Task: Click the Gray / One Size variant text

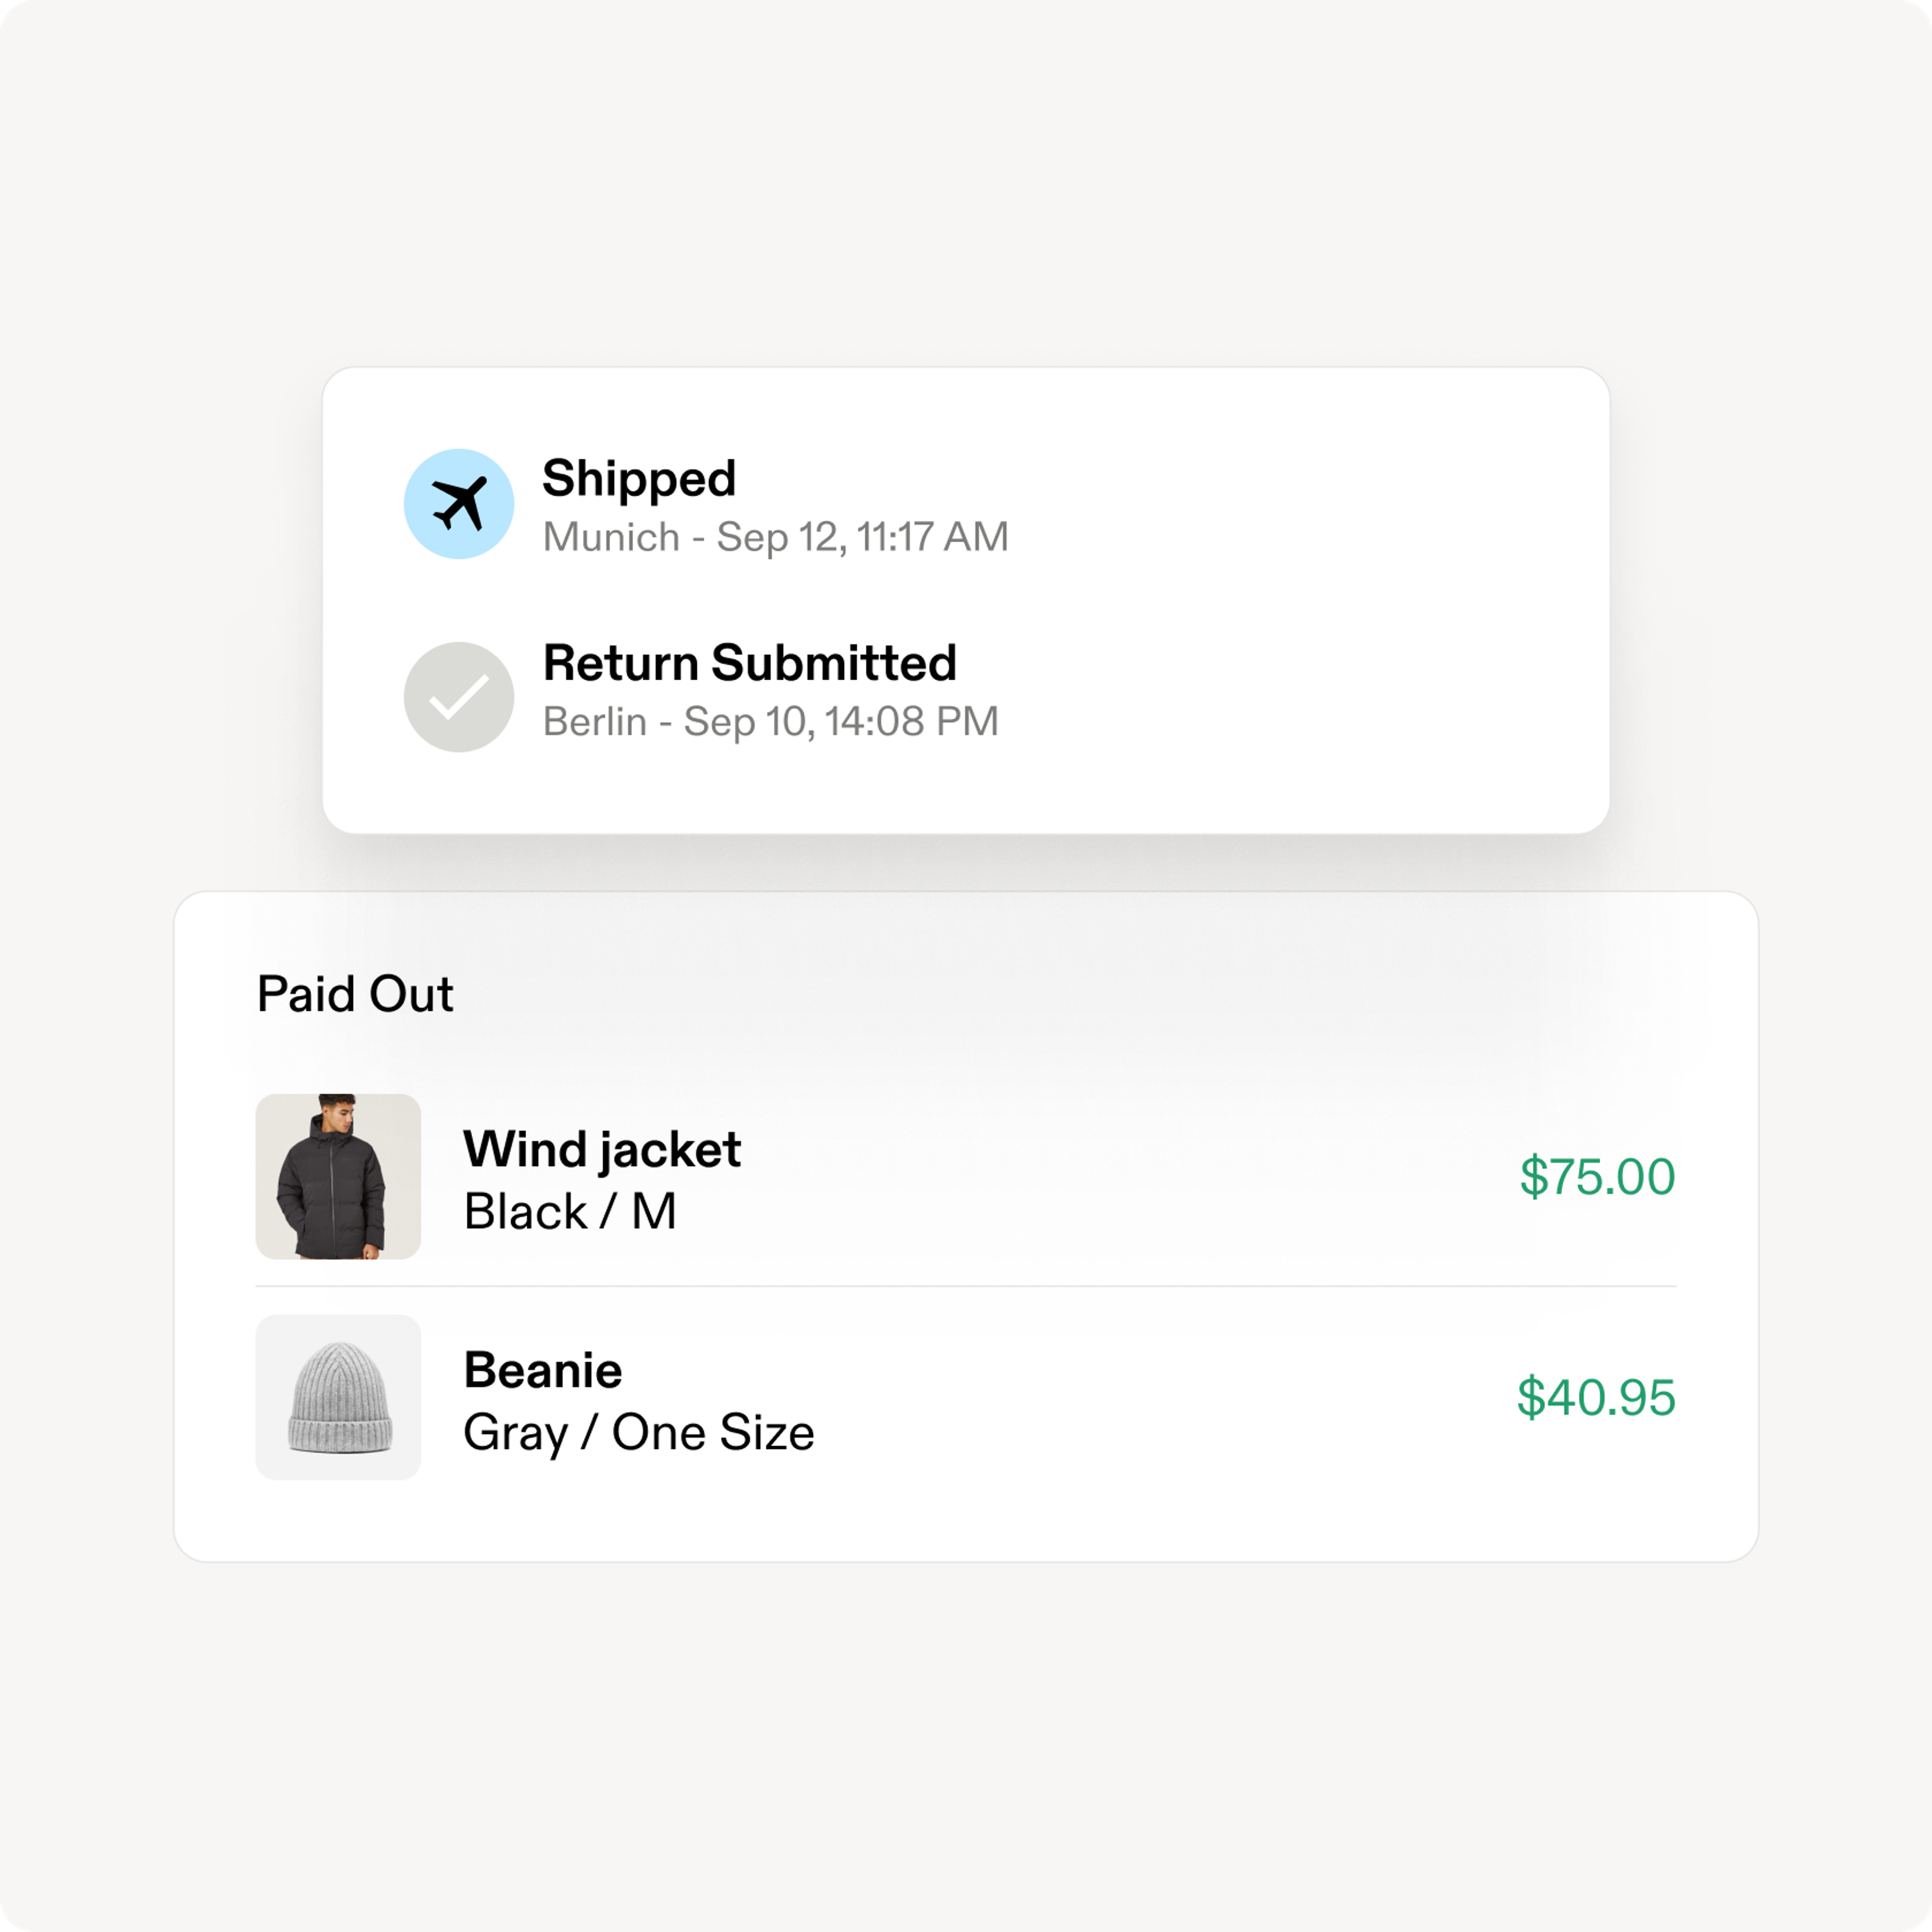Action: pos(639,1433)
